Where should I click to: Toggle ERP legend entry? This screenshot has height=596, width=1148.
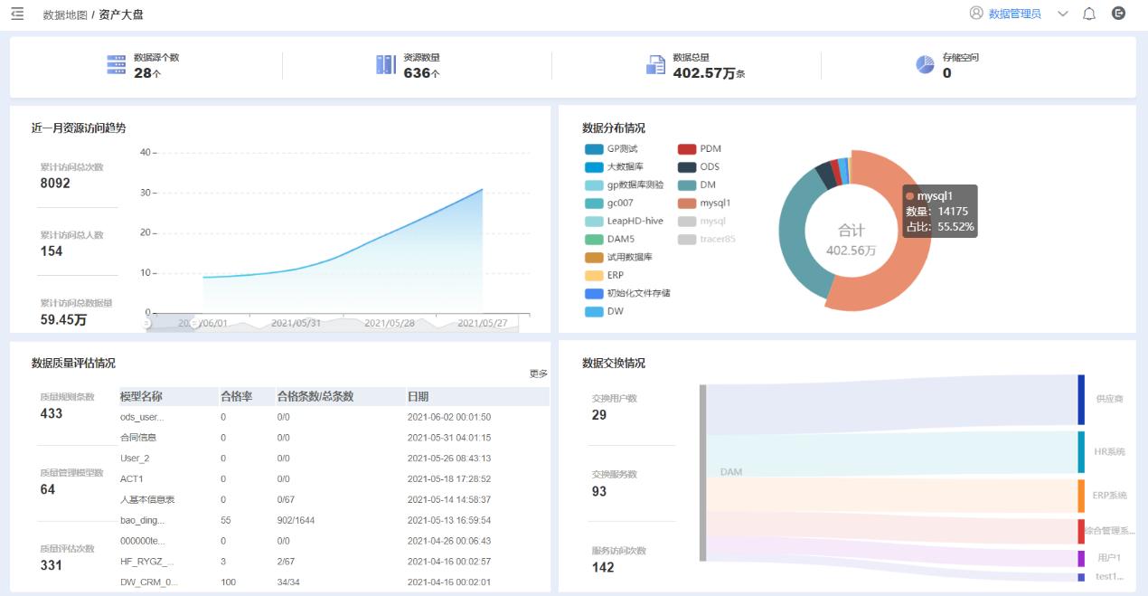[x=604, y=275]
